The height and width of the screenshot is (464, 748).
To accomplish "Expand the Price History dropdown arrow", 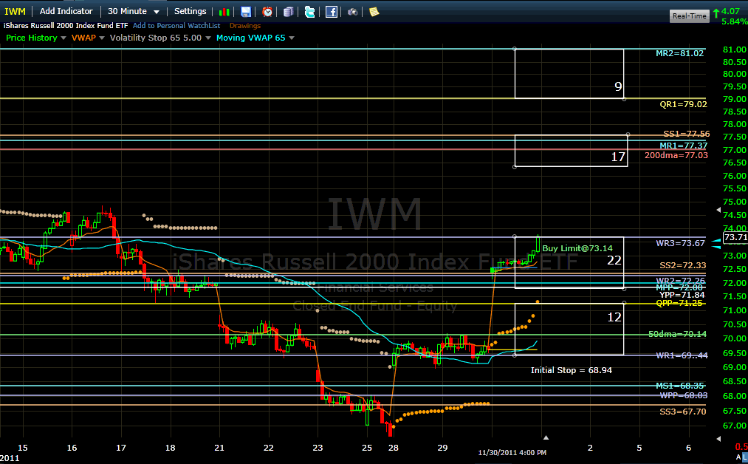I will (64, 38).
